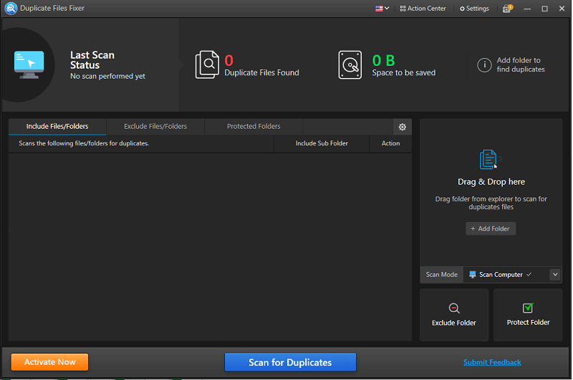
Task: Click the Duplicate Files Found document icon
Action: (208, 65)
